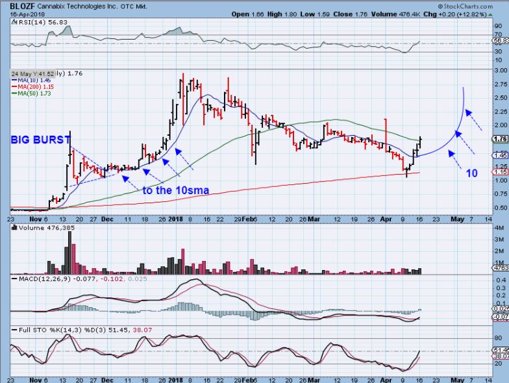Image resolution: width=509 pixels, height=383 pixels.
Task: Click the 2.50 price axis label
Action: (x=501, y=97)
